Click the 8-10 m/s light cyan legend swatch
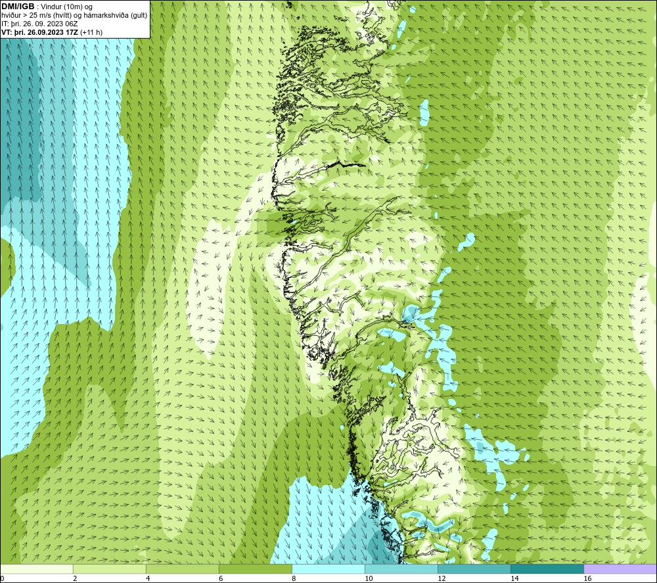The height and width of the screenshot is (583, 657). click(328, 569)
